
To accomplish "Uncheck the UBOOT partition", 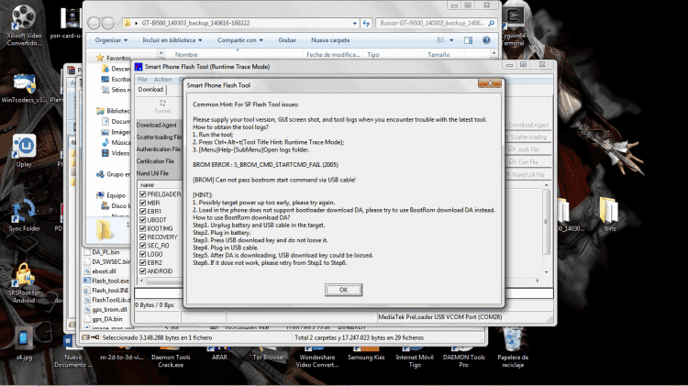I will click(x=142, y=220).
